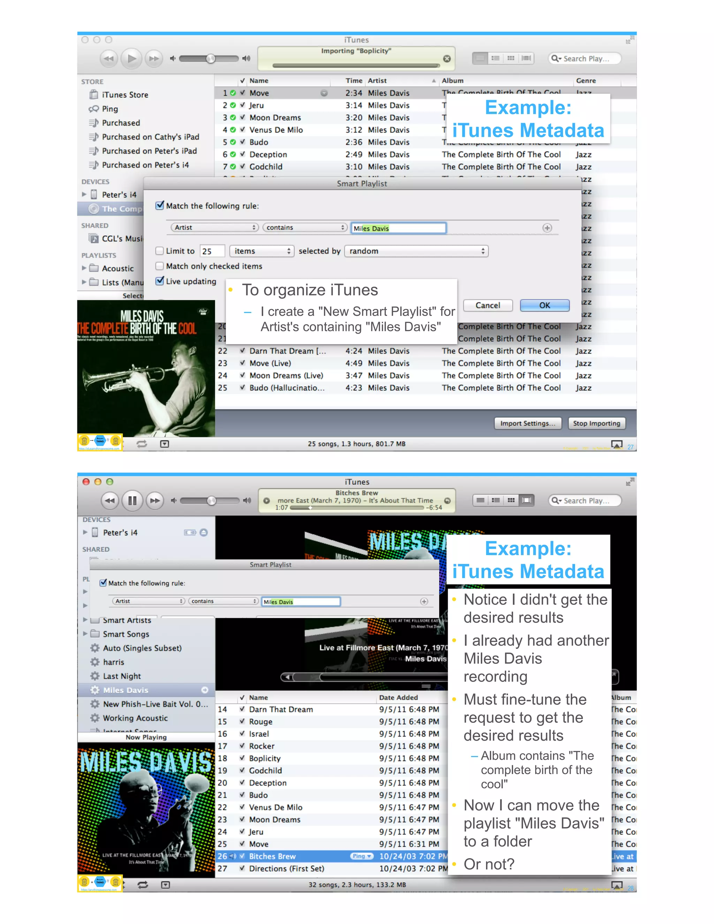Uncheck the song "Rouge" in the bottom window
Image resolution: width=714 pixels, height=924 pixels.
pyautogui.click(x=242, y=722)
